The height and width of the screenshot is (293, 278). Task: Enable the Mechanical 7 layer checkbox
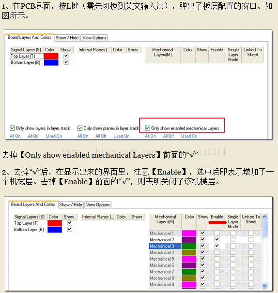click(217, 271)
